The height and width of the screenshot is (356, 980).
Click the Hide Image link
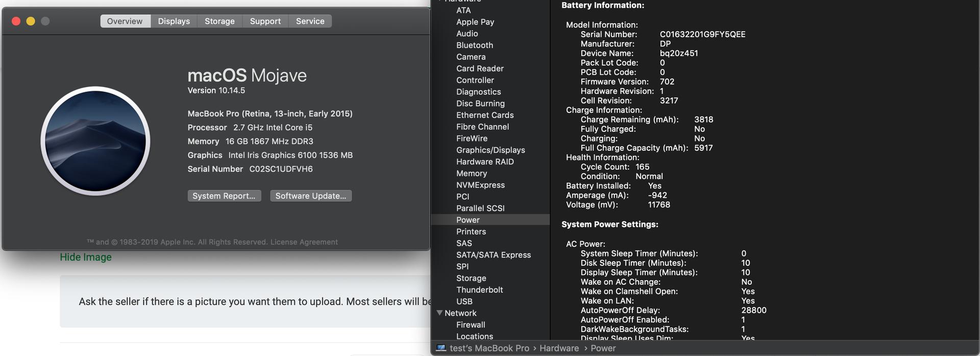tap(86, 257)
